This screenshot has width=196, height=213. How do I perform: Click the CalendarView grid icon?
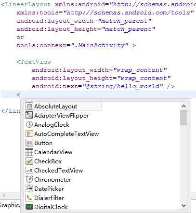29,152
